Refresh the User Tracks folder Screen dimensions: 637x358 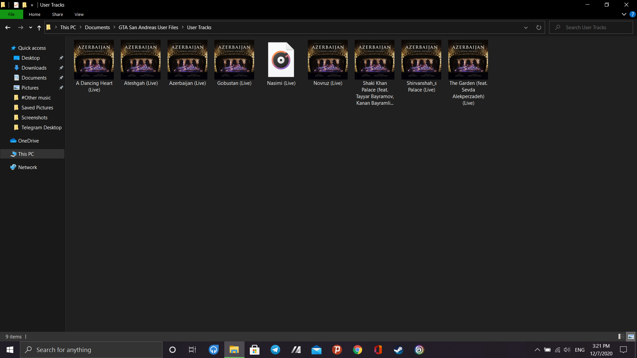coord(538,28)
